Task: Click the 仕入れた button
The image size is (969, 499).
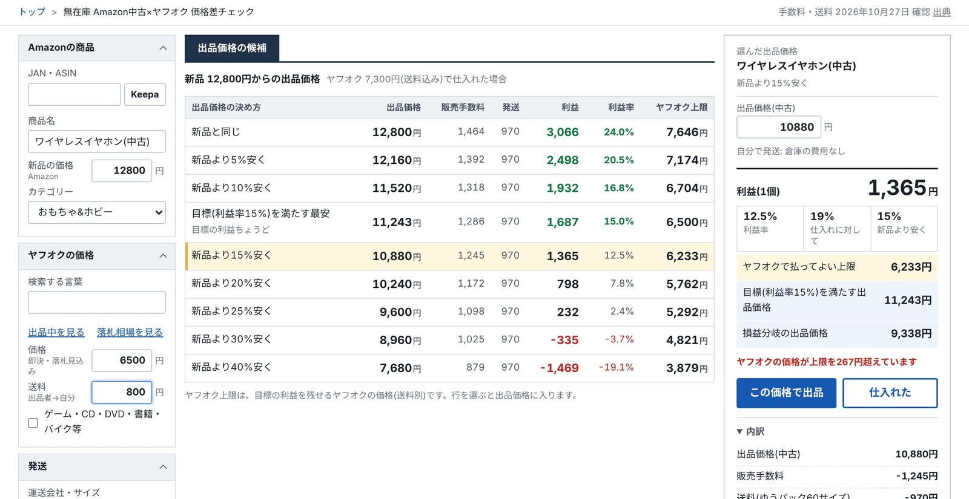Action: pyautogui.click(x=890, y=393)
